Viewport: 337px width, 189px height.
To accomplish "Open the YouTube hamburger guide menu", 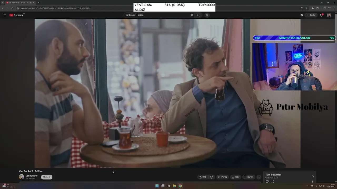I will [5, 15].
